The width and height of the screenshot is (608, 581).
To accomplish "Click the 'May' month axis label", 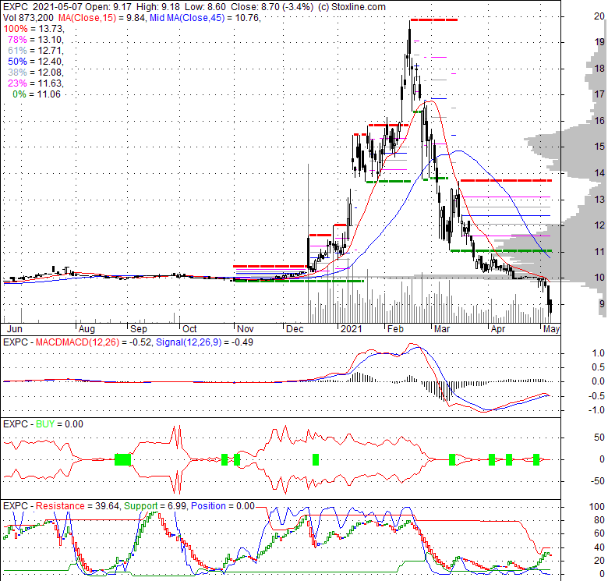I will click(551, 329).
